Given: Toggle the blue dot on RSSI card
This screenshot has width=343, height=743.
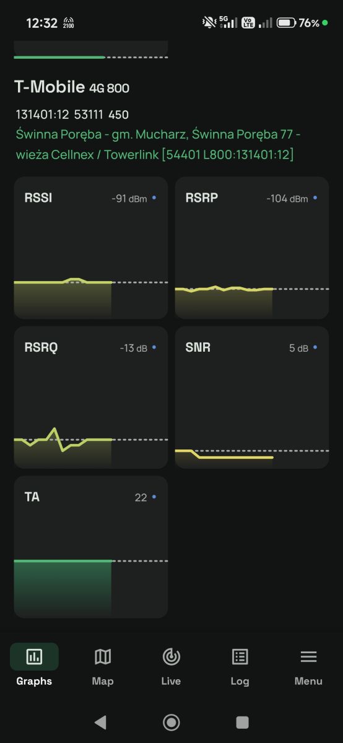Looking at the screenshot, I should pyautogui.click(x=154, y=198).
